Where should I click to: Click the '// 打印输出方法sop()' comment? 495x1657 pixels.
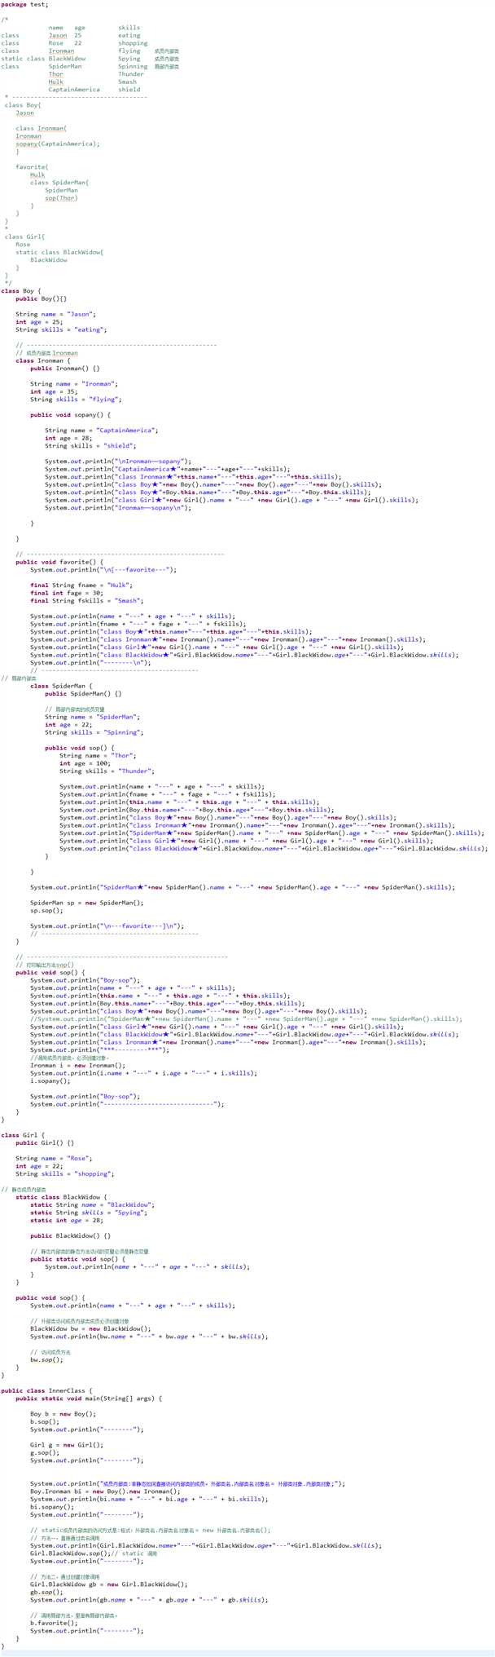[x=45, y=965]
